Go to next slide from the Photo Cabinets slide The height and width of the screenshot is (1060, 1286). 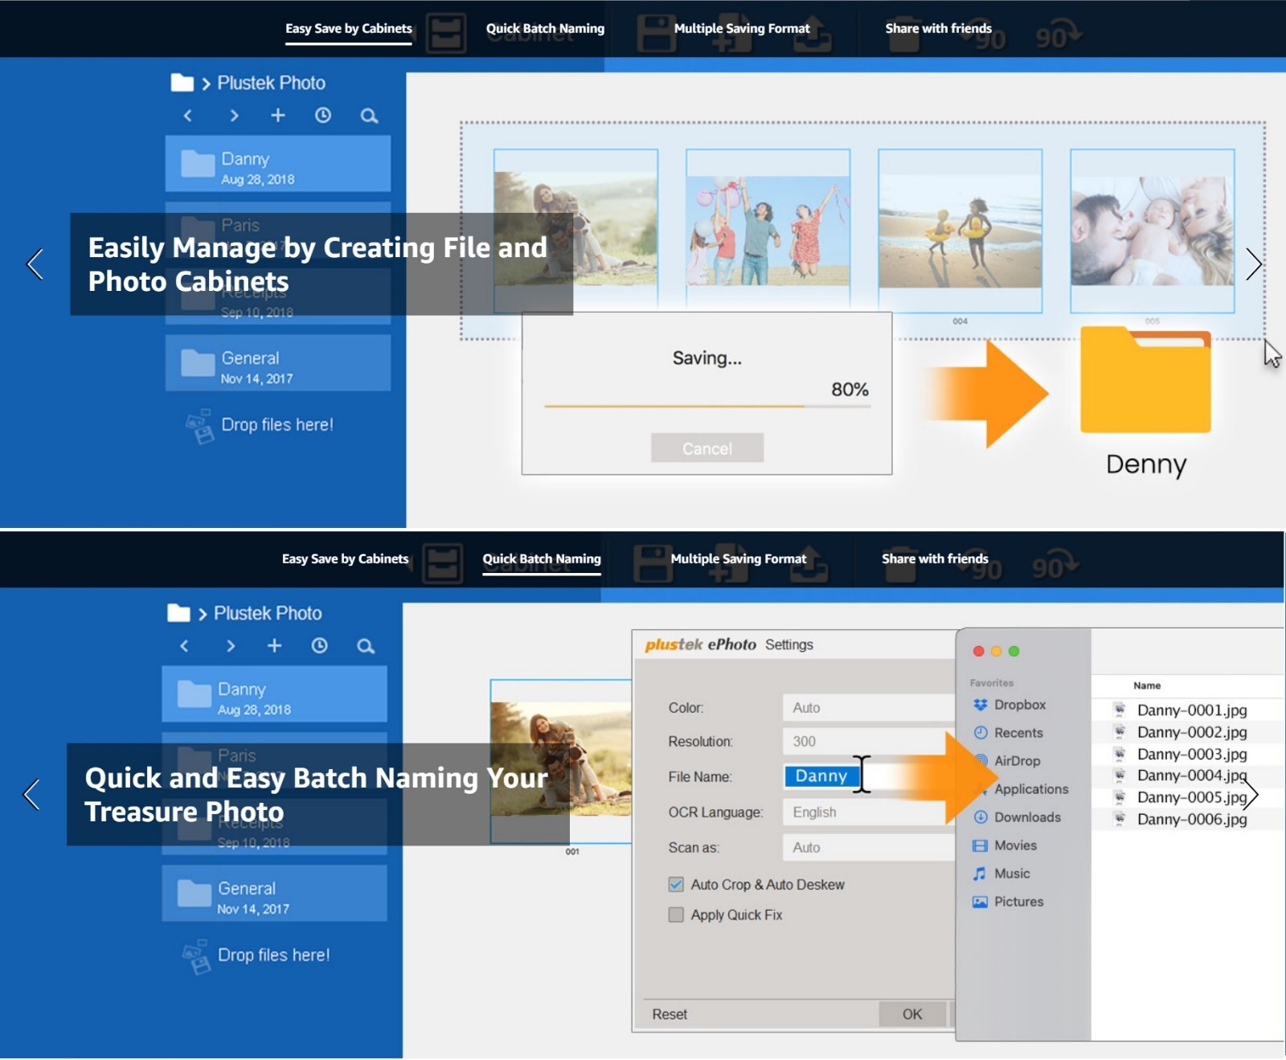1254,264
